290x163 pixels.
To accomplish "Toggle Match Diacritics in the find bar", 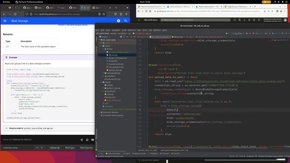I will 87,148.
